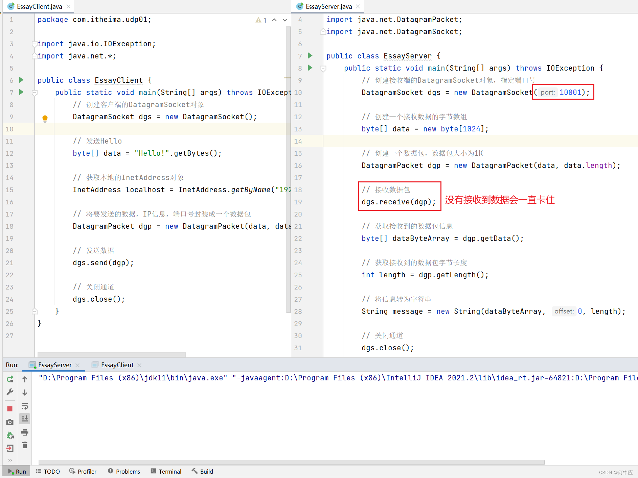Click dgs.close() on EssayServer line 31

coord(388,348)
